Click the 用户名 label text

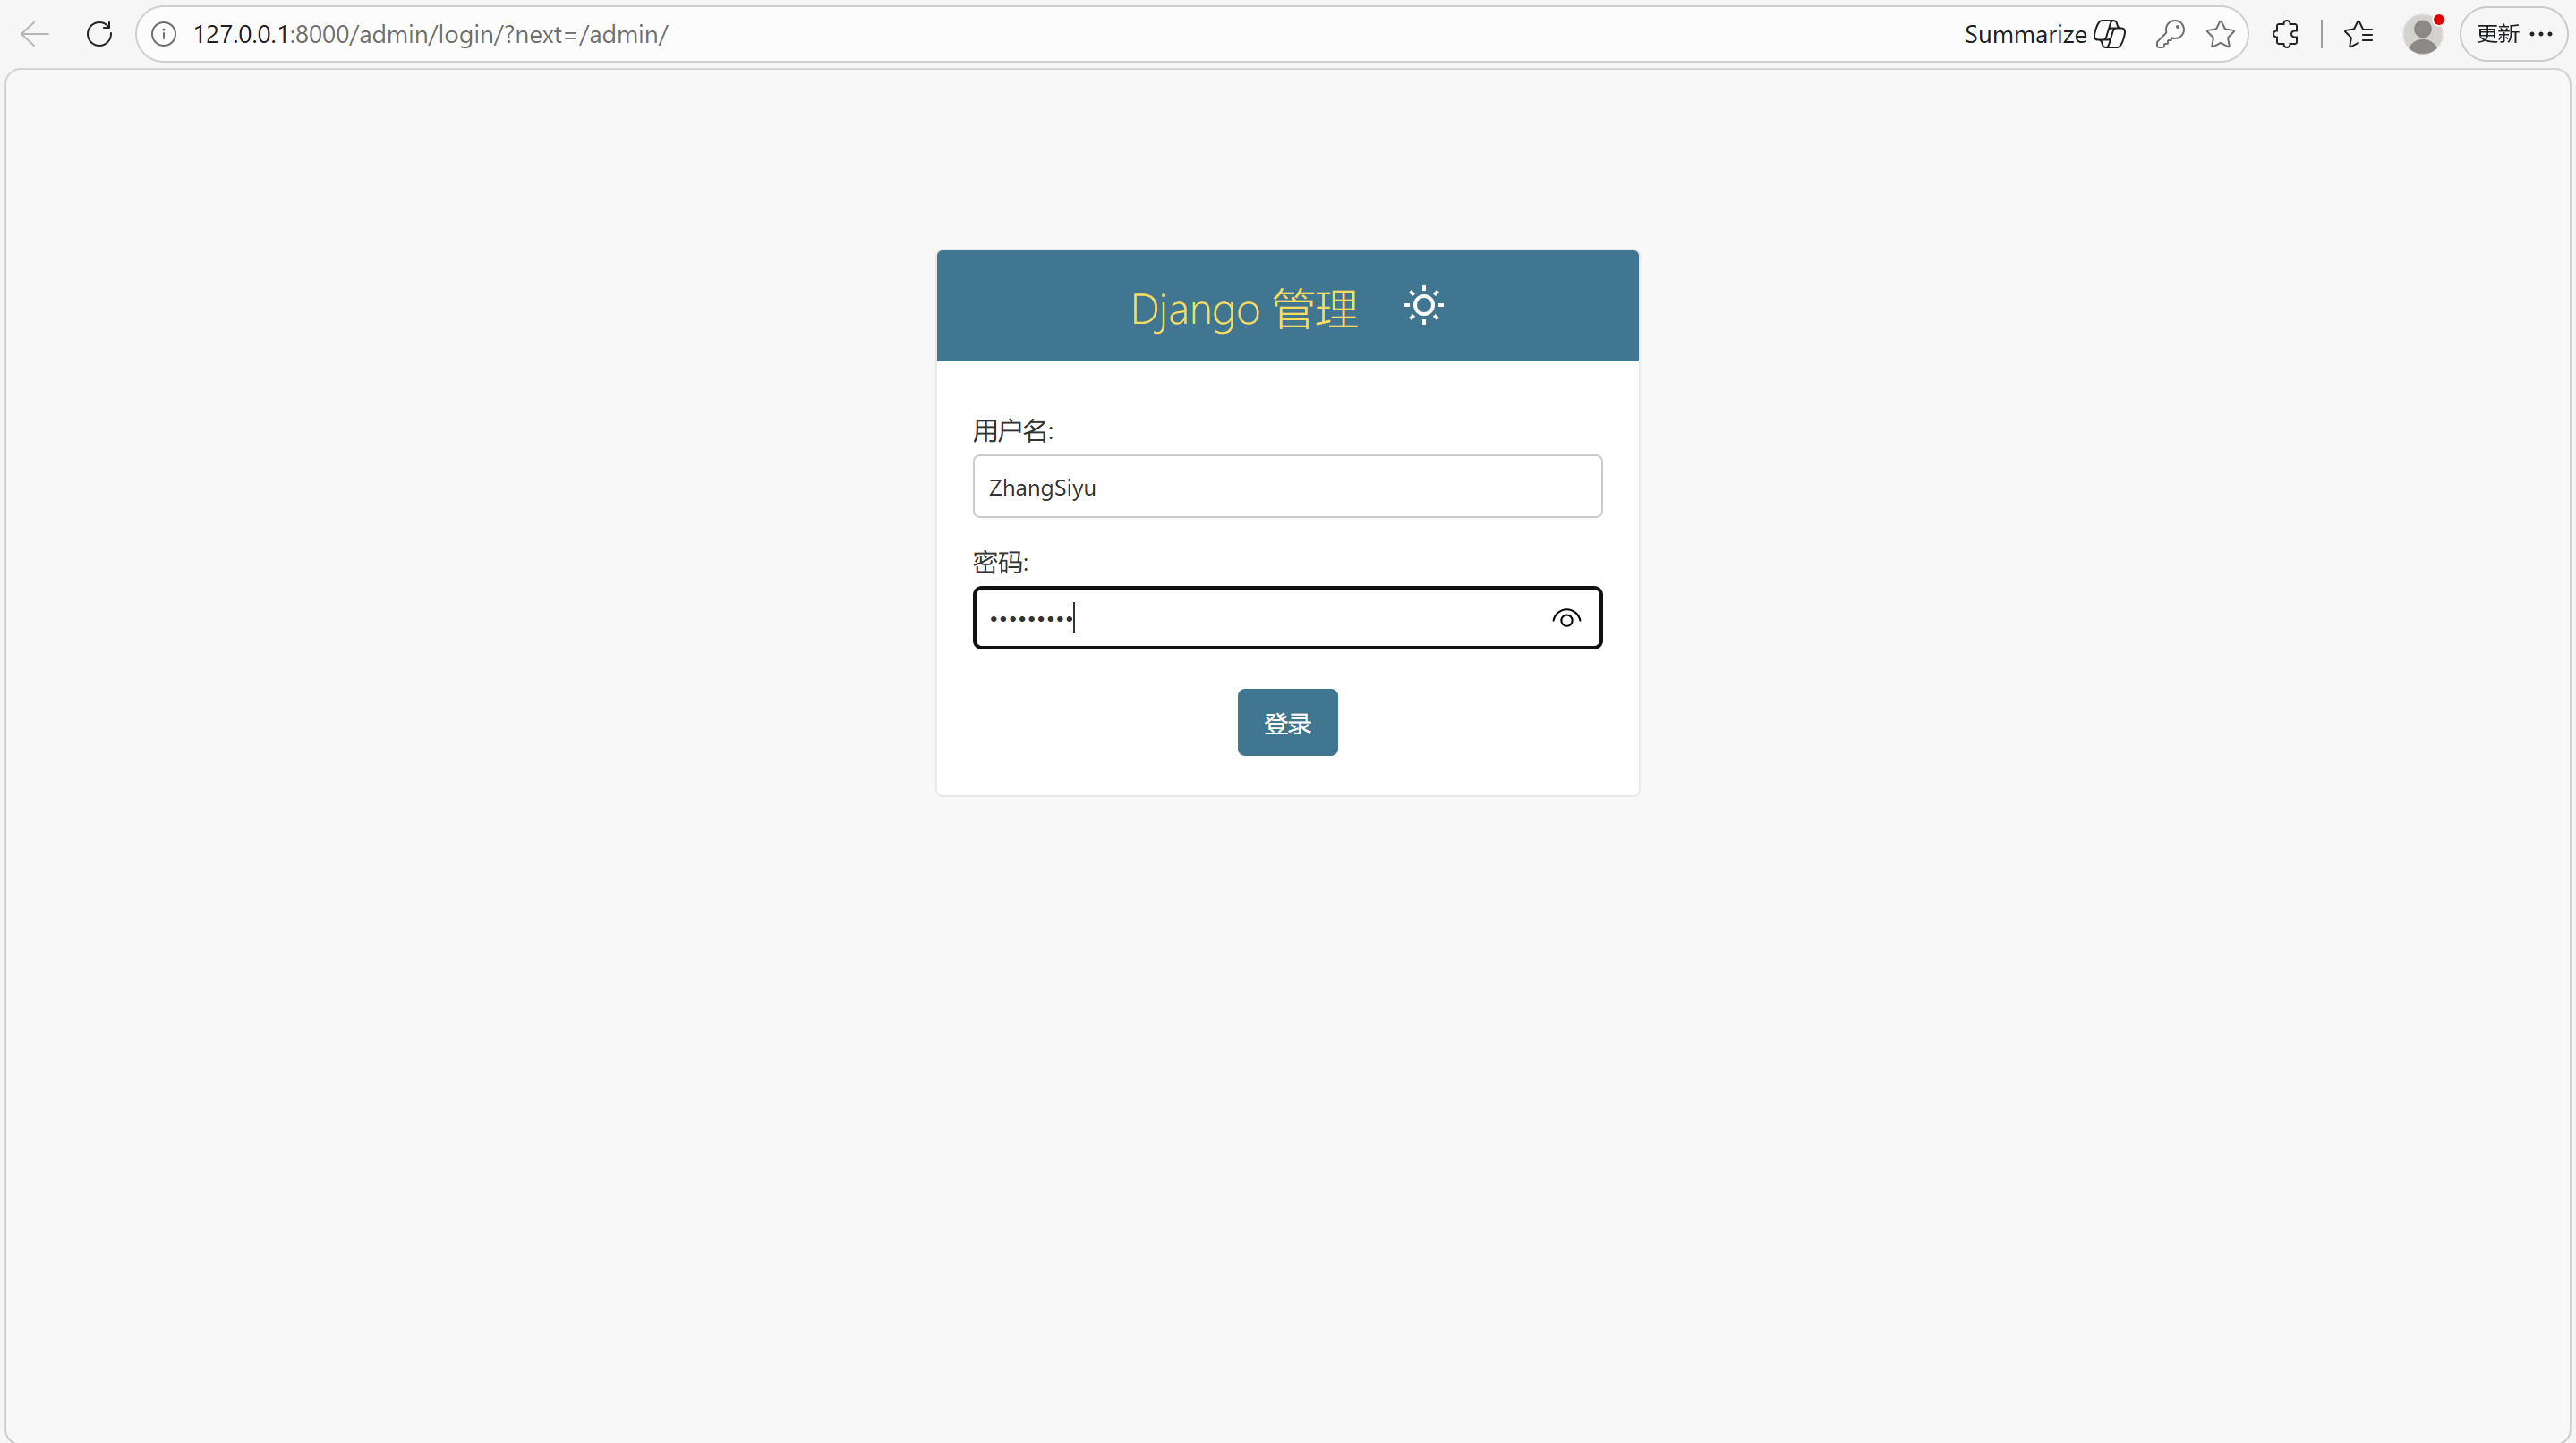1012,430
